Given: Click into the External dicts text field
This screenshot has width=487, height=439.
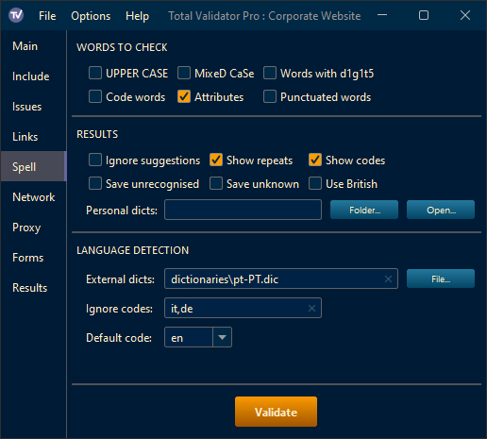Looking at the screenshot, I should 281,279.
